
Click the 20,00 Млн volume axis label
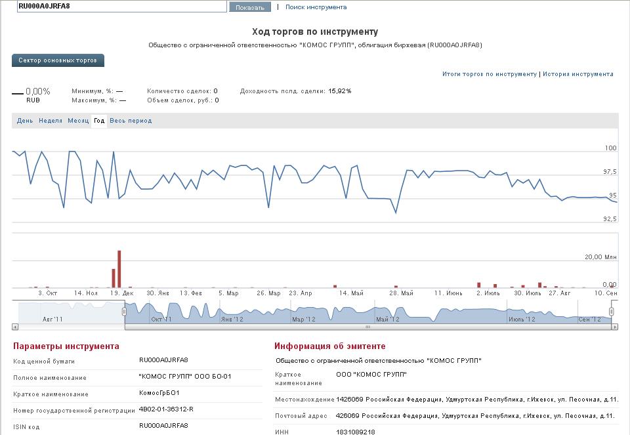click(x=600, y=257)
